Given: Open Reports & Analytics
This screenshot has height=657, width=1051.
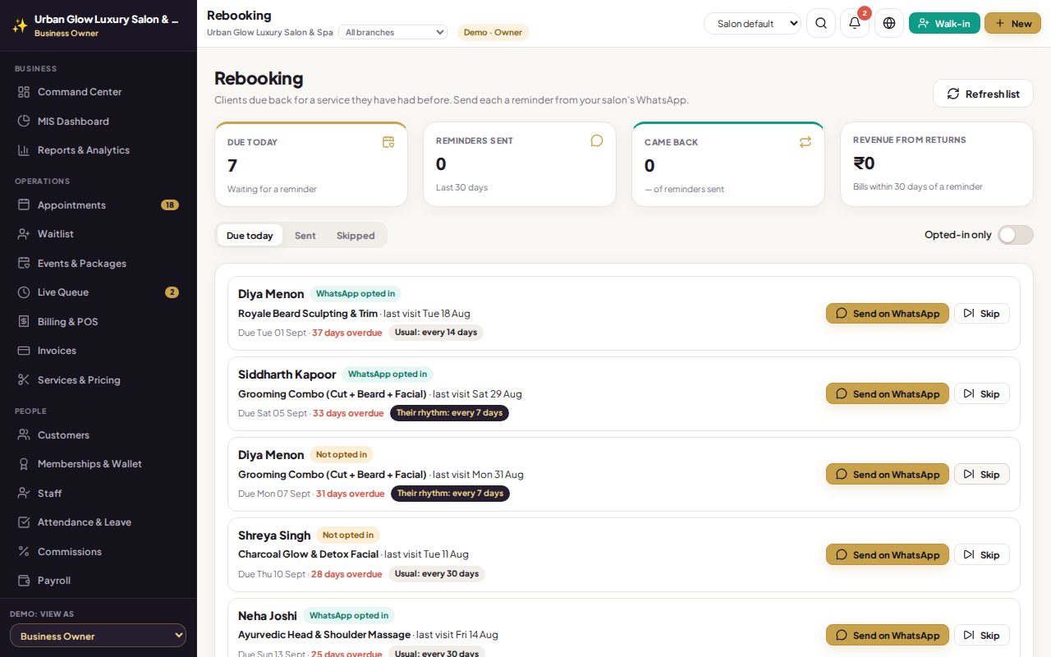Looking at the screenshot, I should [99, 150].
